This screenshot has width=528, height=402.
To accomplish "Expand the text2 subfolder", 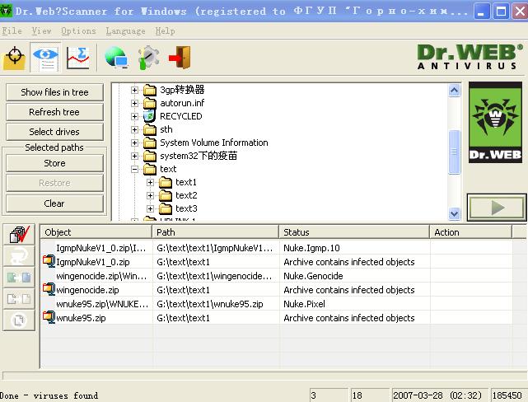I will 150,195.
